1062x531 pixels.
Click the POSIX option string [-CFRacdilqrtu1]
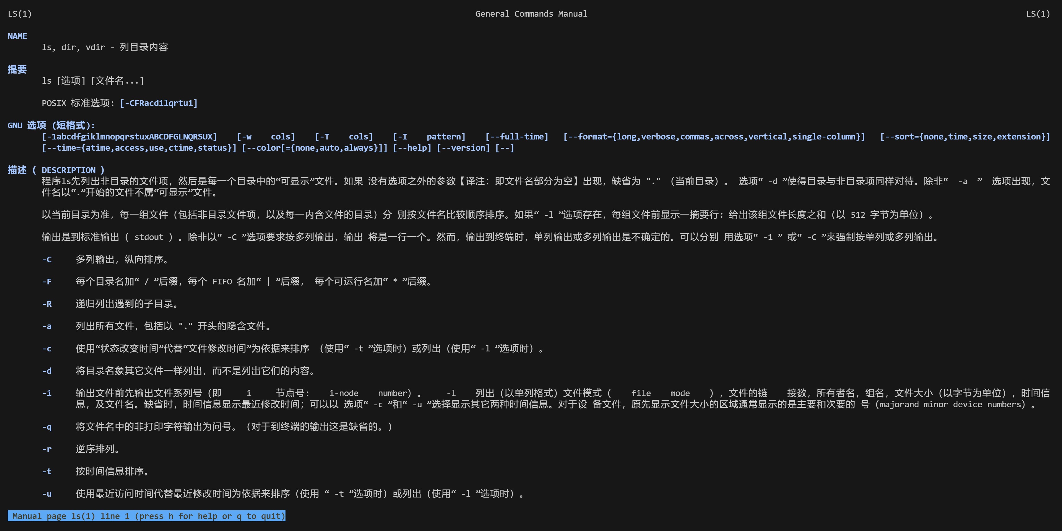tap(159, 103)
